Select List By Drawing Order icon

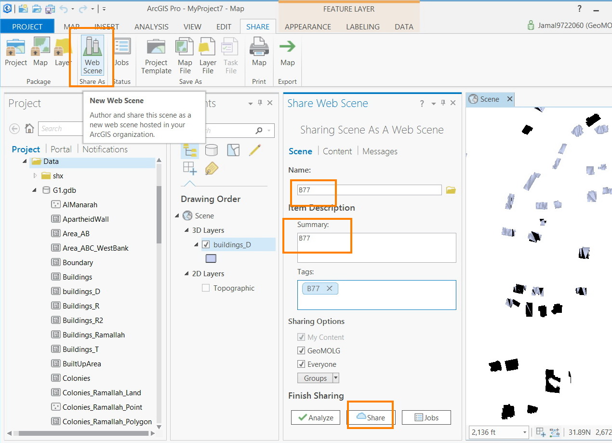(190, 150)
